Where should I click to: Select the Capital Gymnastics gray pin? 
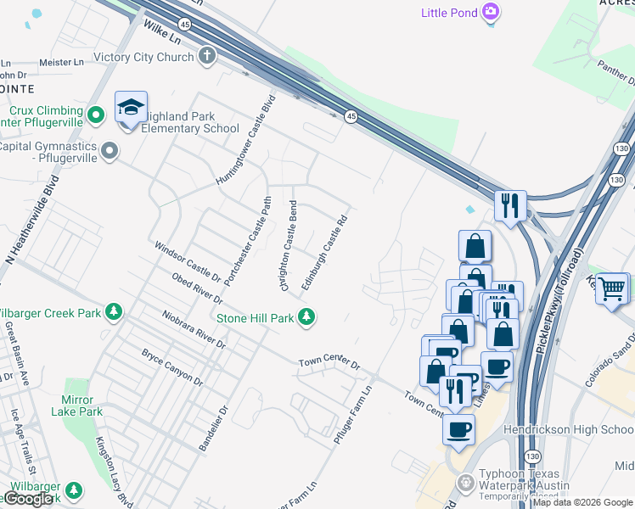click(110, 151)
